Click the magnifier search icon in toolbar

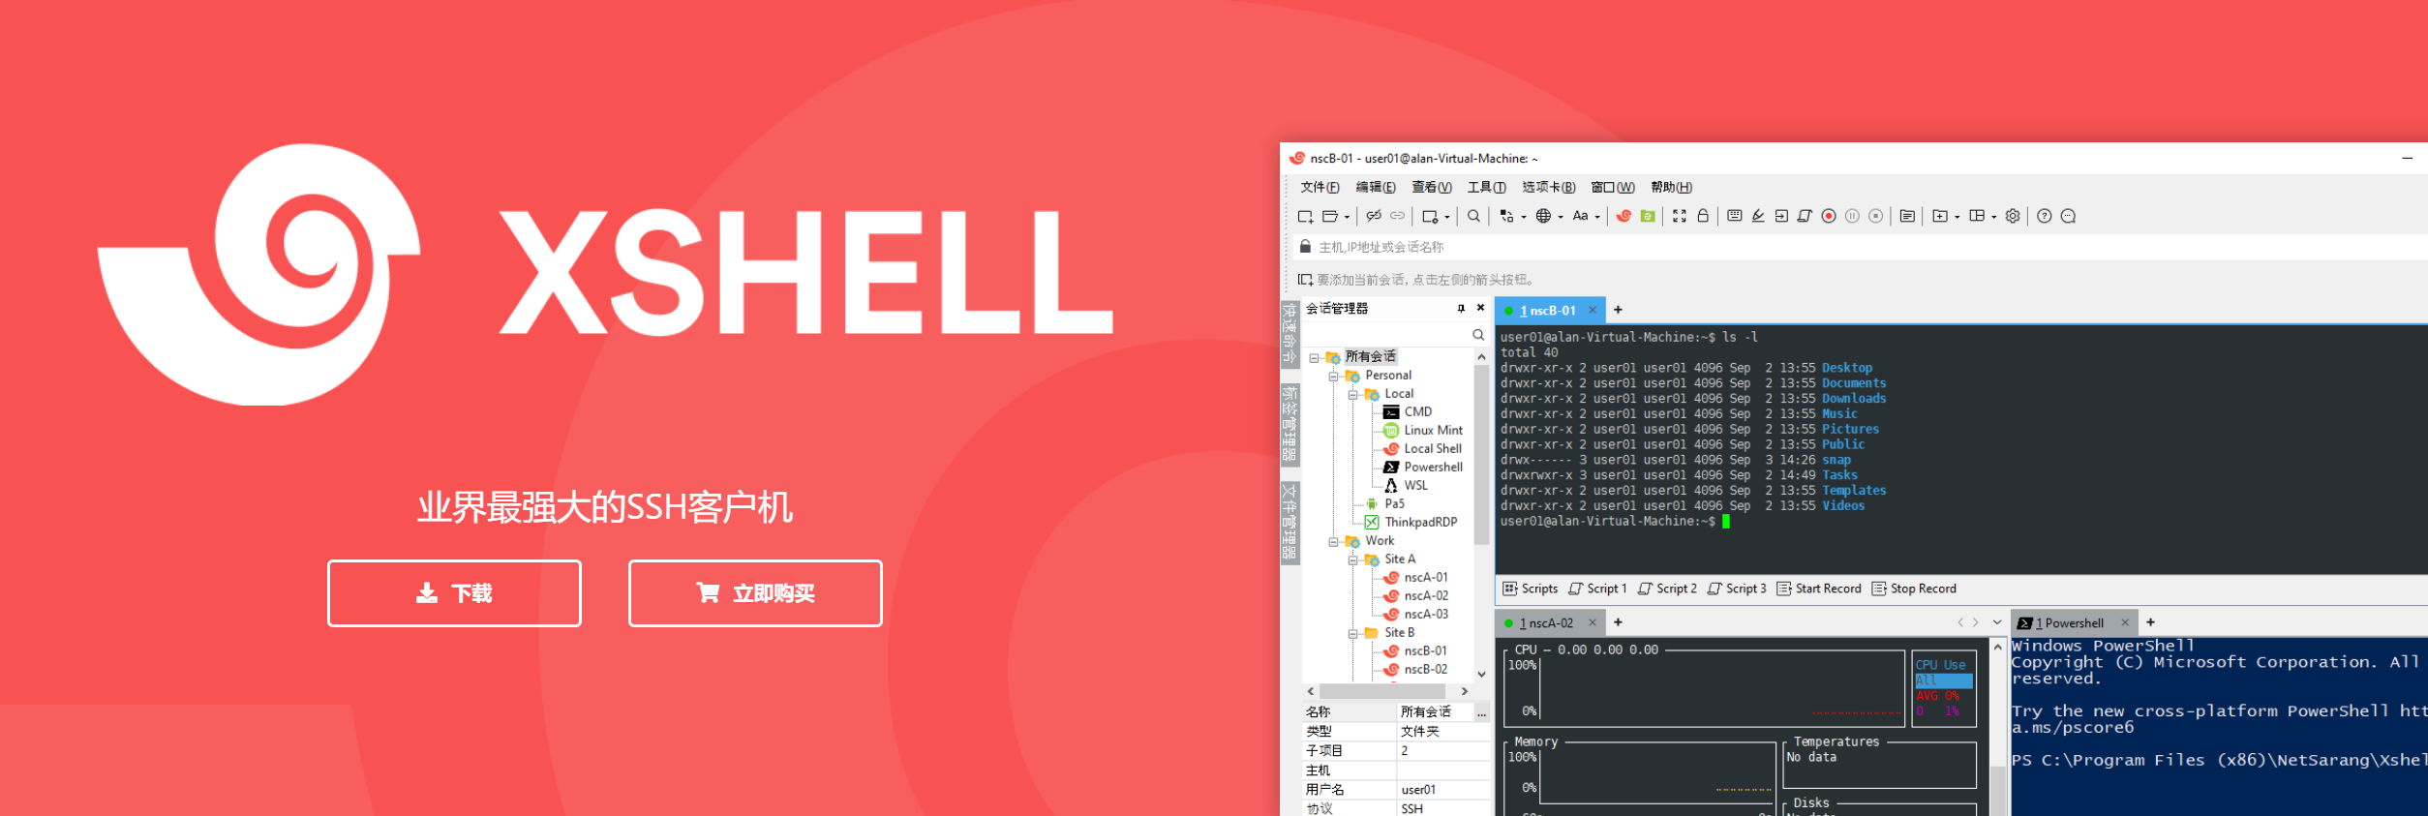(x=1473, y=217)
